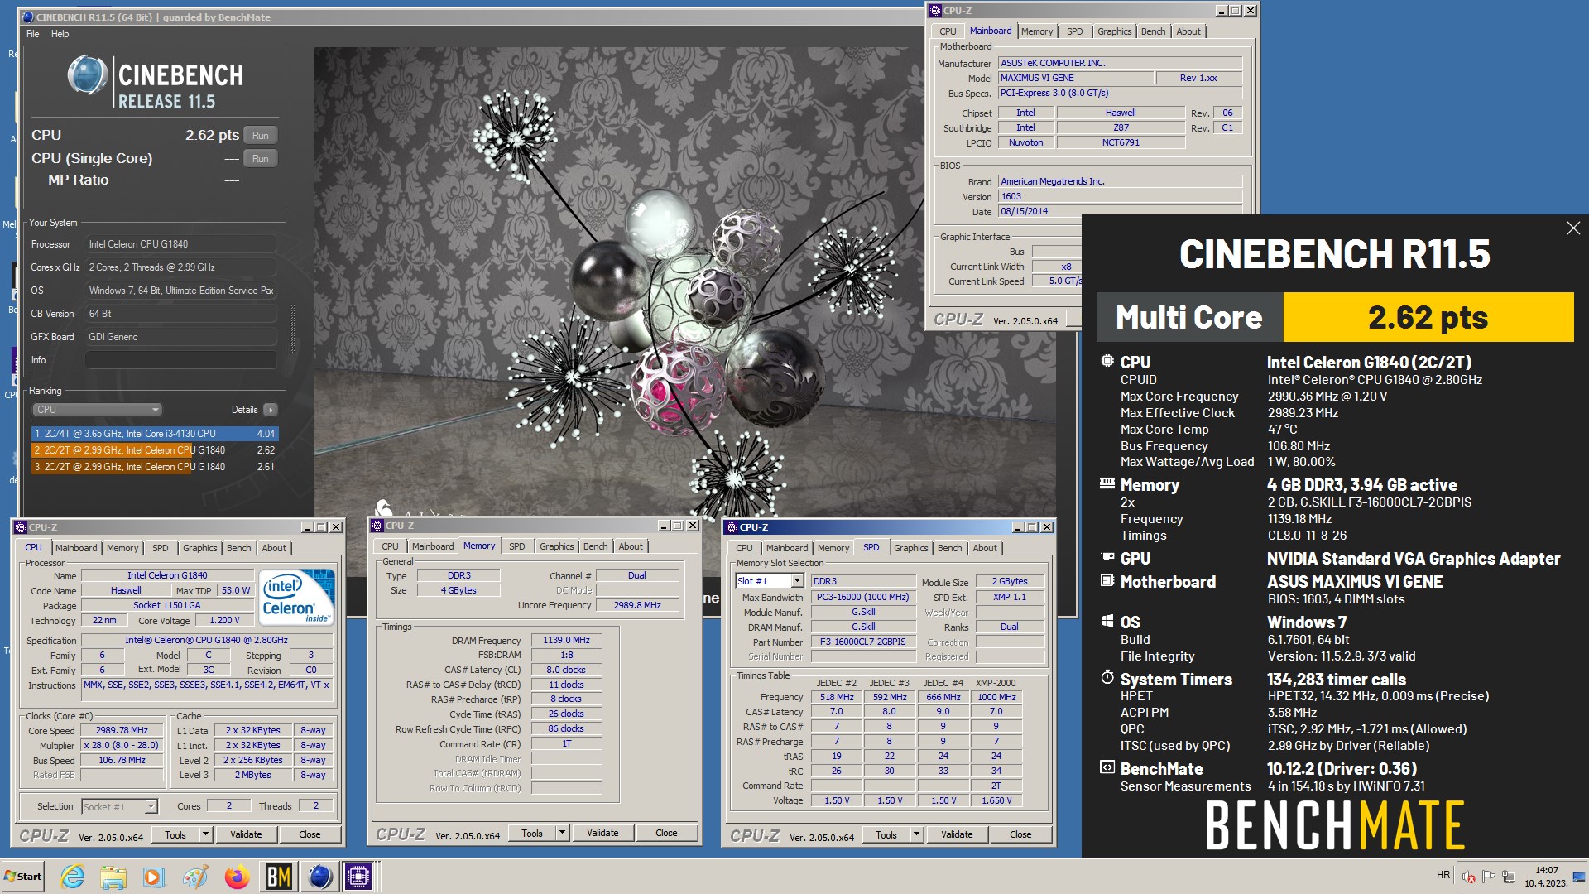This screenshot has height=894, width=1589.
Task: Click the BenchMate CPU section icon
Action: click(x=1107, y=361)
